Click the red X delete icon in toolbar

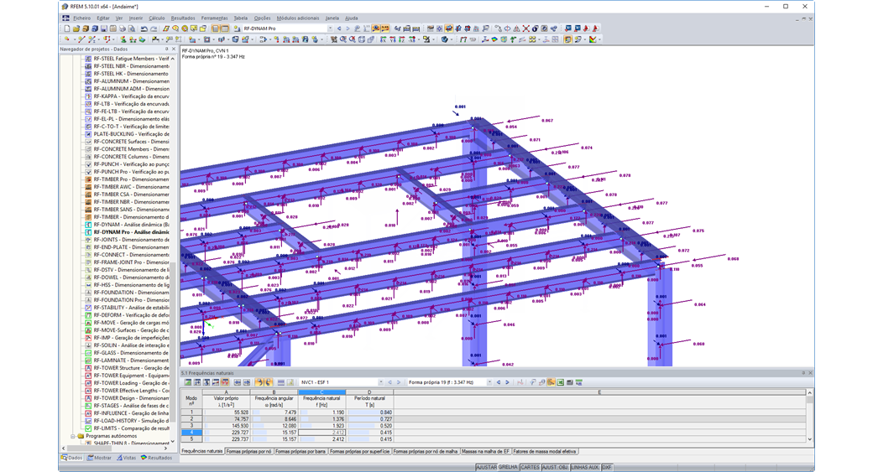click(x=525, y=29)
